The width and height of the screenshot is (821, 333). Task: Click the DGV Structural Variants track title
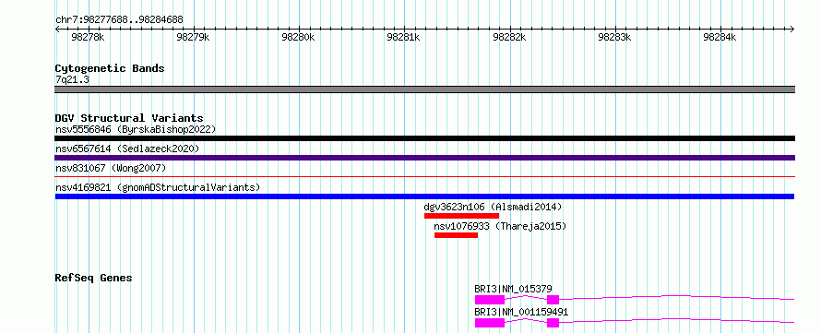click(129, 118)
